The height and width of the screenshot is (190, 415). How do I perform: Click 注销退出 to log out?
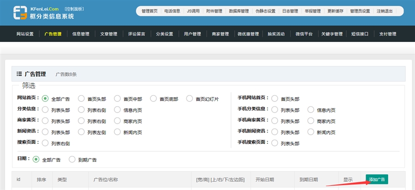385,11
